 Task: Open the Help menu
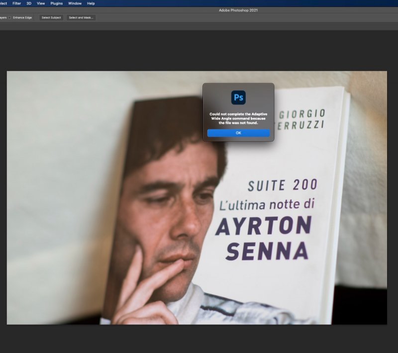coord(91,3)
